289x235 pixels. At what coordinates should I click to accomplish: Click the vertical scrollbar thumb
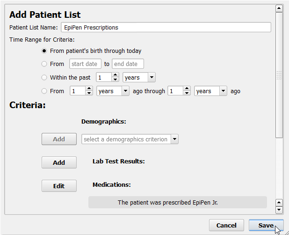pos(279,75)
